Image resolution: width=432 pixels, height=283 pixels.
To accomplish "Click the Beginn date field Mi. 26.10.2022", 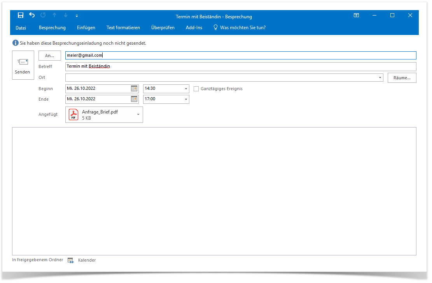I will click(98, 89).
